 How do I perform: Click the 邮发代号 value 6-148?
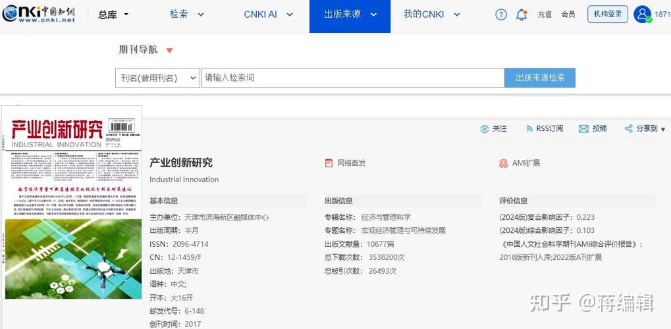tap(194, 311)
